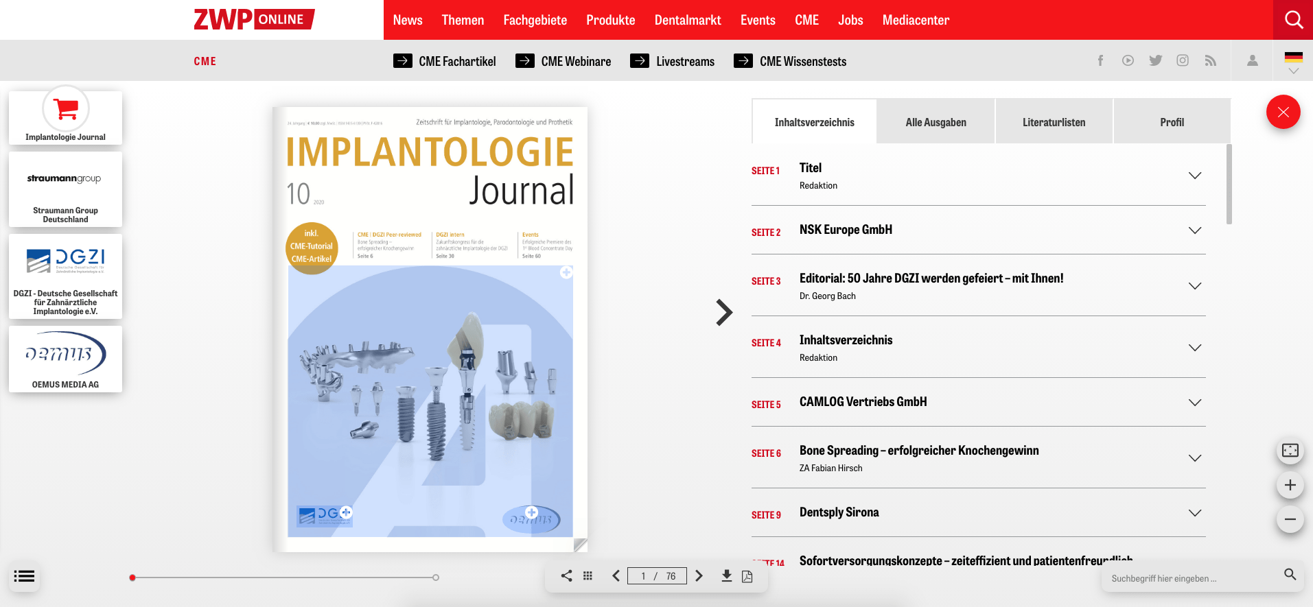Image resolution: width=1313 pixels, height=607 pixels.
Task: Click the search icon in Suchbegriff field
Action: [x=1290, y=575]
